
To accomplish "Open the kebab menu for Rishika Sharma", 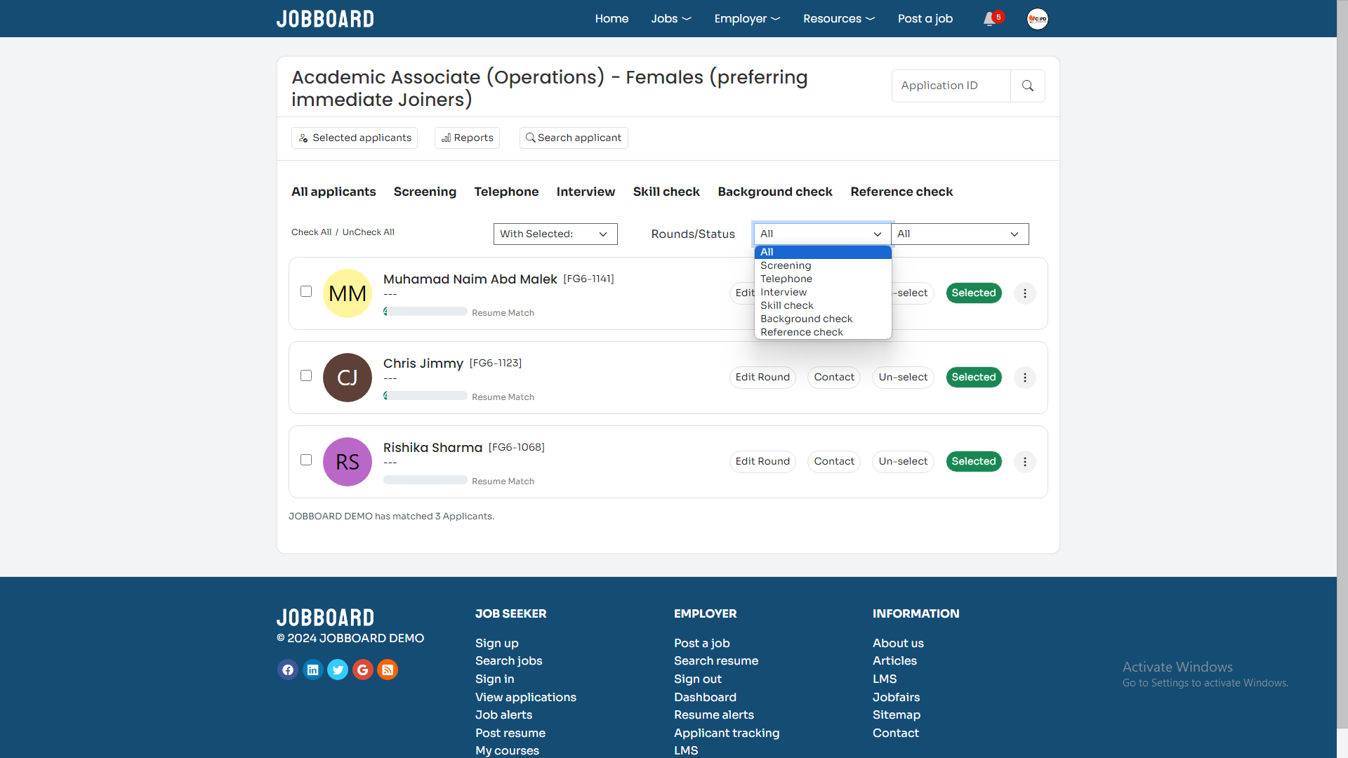I will pos(1024,462).
